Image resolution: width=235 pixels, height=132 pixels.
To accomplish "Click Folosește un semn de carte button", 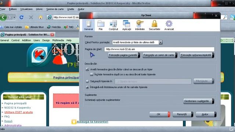I will point(160,55).
